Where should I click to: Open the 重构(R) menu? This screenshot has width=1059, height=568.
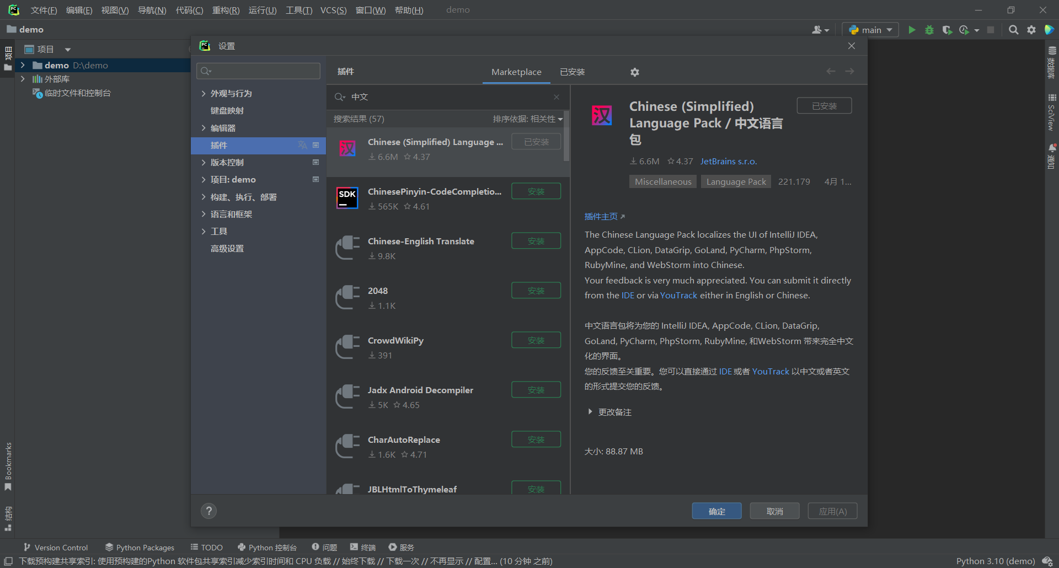(226, 10)
